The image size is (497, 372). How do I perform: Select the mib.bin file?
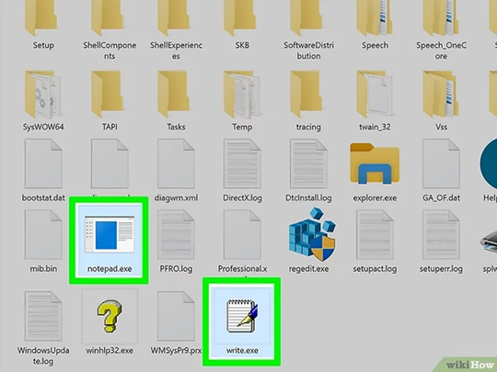[x=43, y=234]
